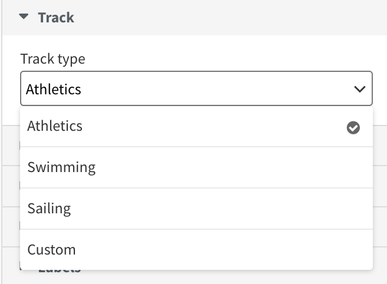The image size is (387, 284).
Task: Click the empty space right of Sailing
Action: point(222,209)
